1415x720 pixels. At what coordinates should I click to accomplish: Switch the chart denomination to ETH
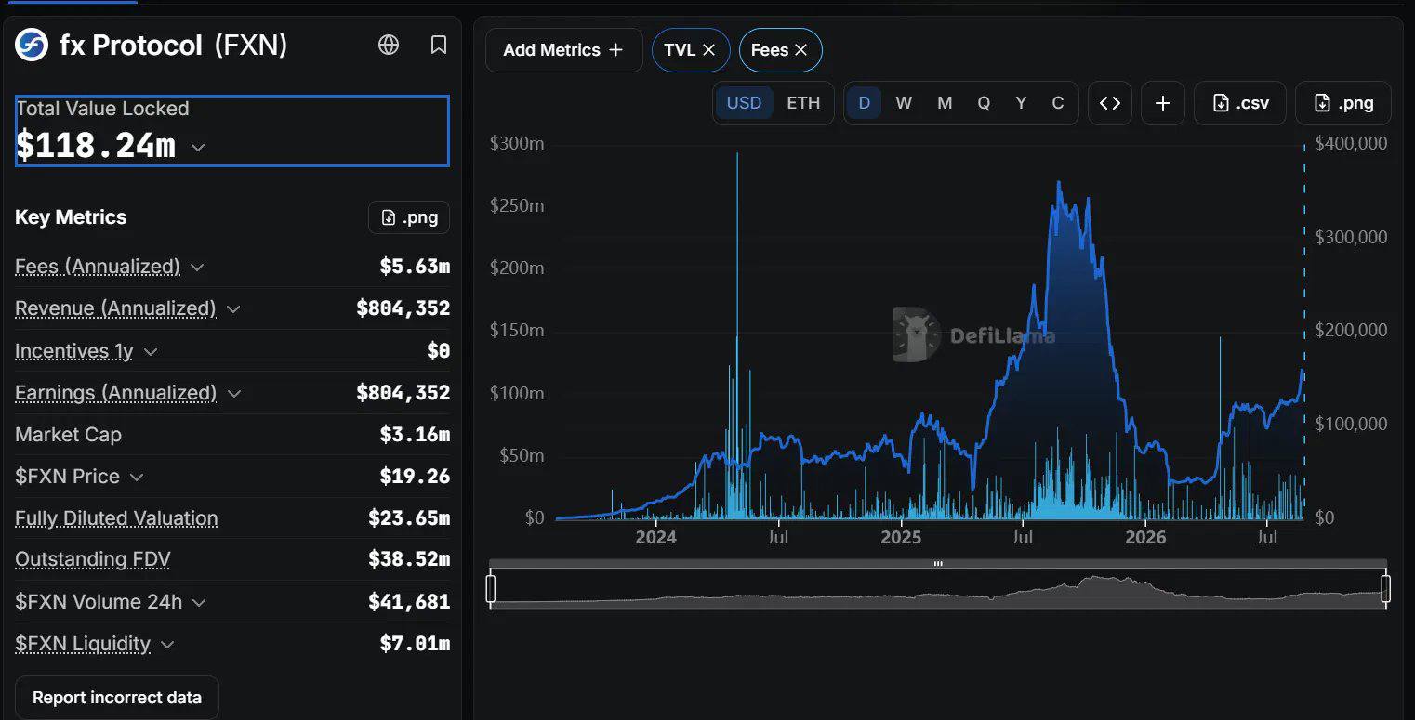803,103
